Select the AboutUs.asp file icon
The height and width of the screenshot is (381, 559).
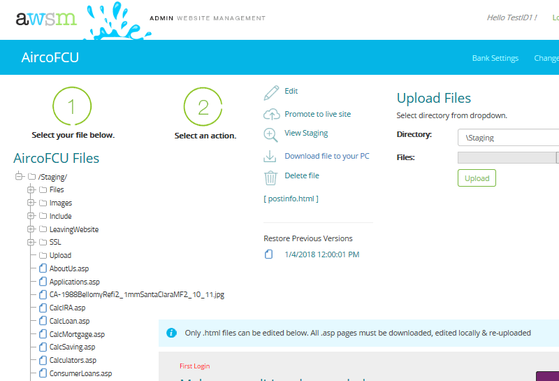(x=43, y=268)
